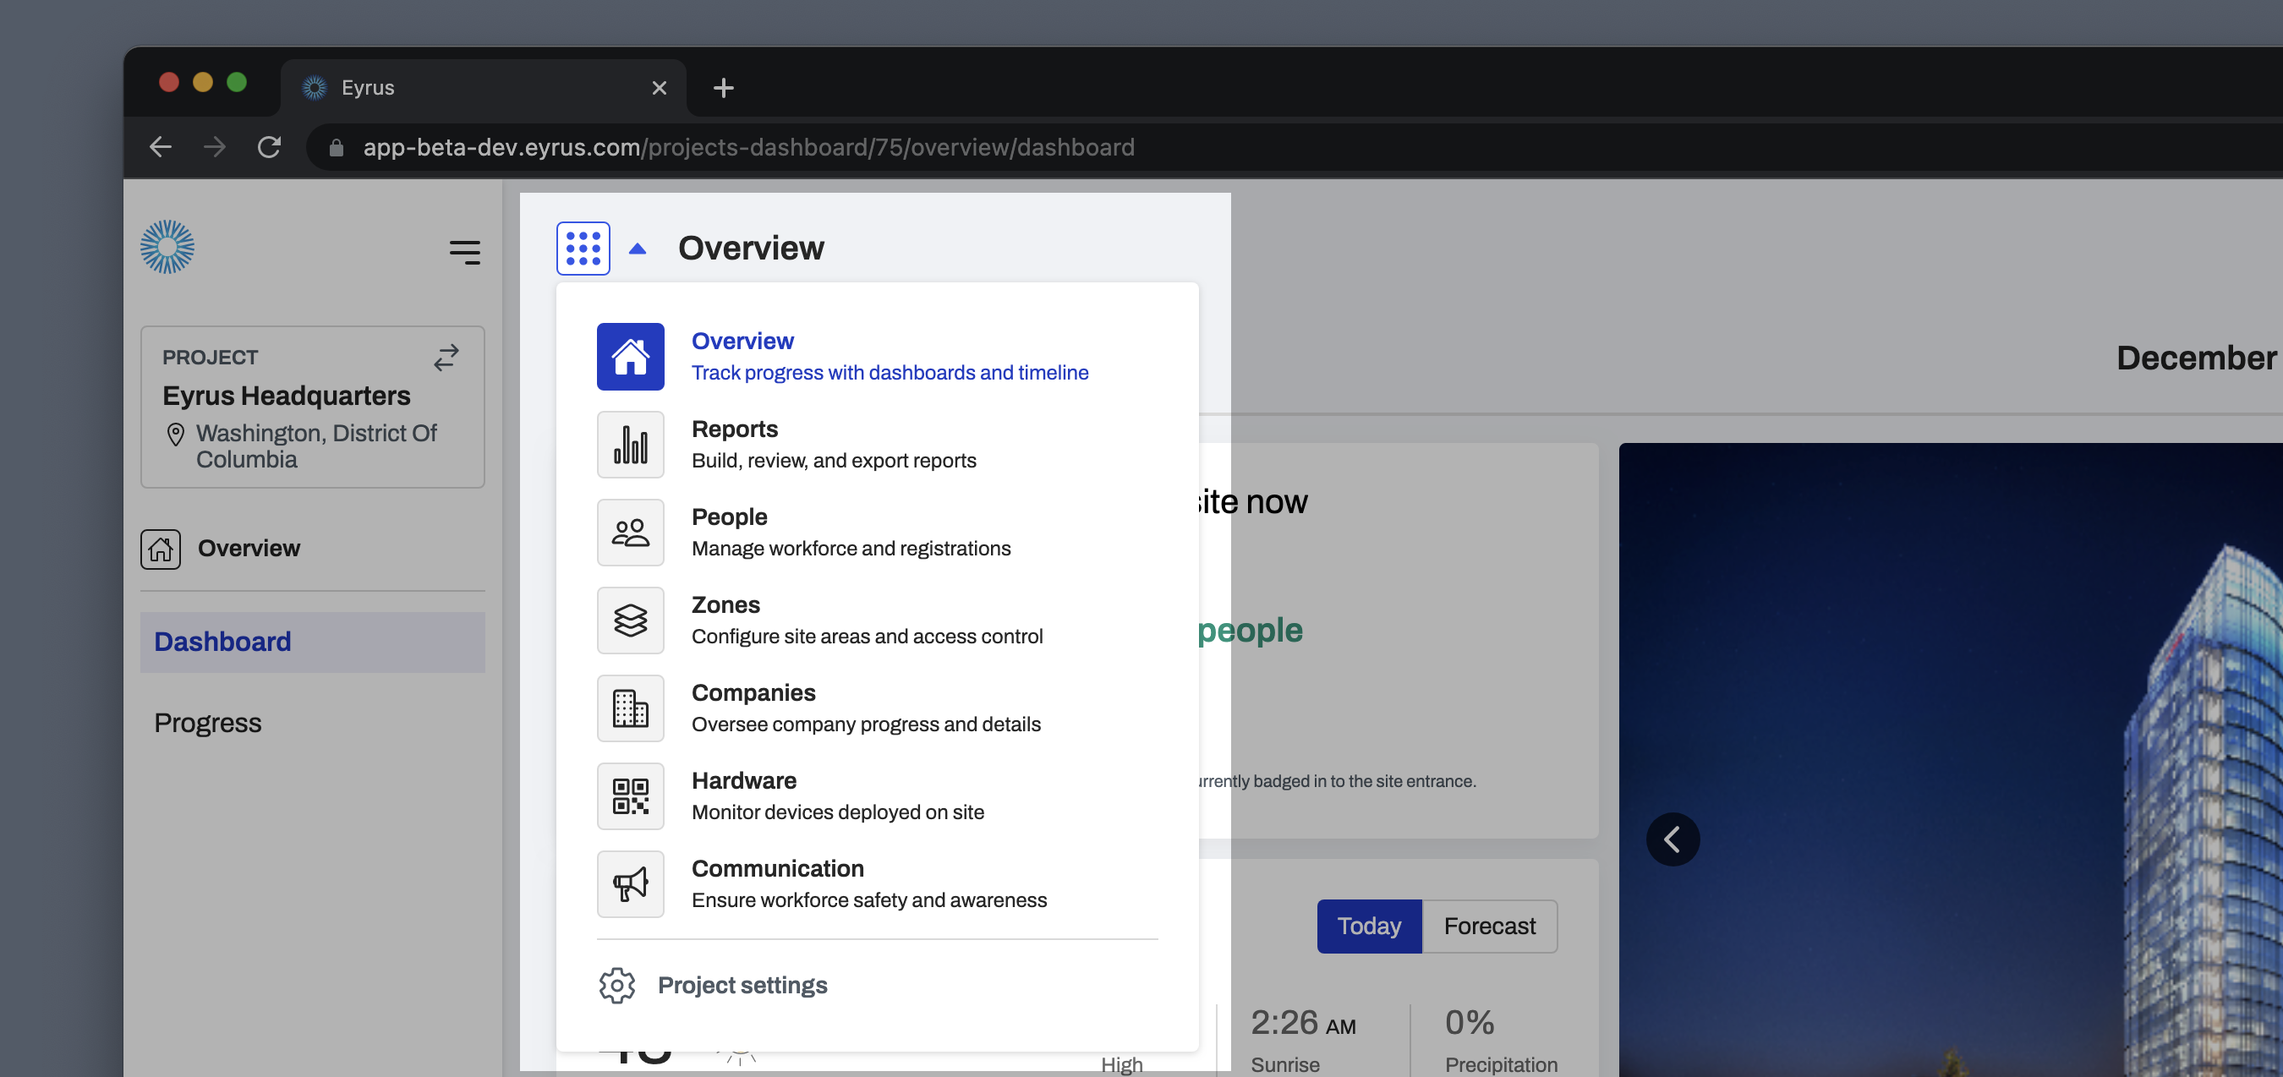This screenshot has height=1077, width=2283.
Task: Click the location pin icon
Action: point(176,435)
